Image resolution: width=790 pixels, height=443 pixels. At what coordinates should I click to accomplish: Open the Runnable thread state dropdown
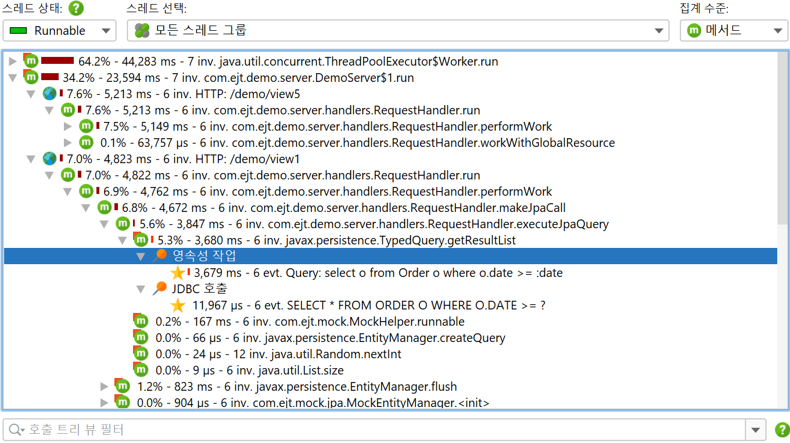coord(59,31)
